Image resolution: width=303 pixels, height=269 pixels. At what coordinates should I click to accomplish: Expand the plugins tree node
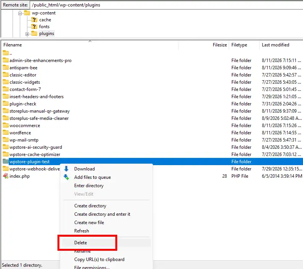tap(27, 34)
